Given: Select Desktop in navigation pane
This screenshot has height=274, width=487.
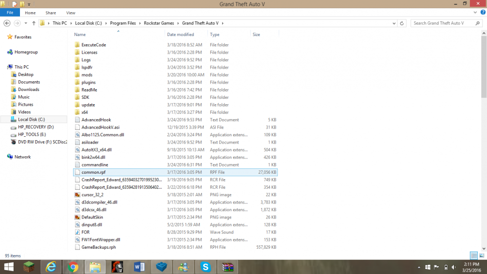Looking at the screenshot, I should pyautogui.click(x=25, y=74).
